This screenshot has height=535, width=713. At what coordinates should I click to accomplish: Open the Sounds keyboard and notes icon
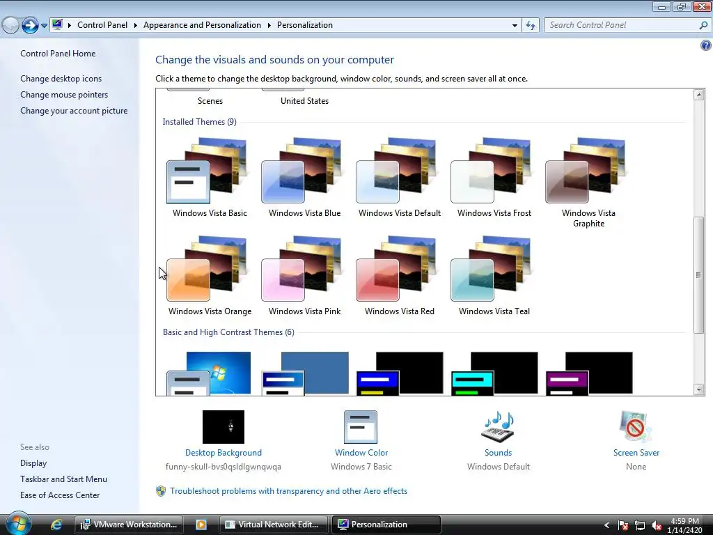[x=498, y=427]
